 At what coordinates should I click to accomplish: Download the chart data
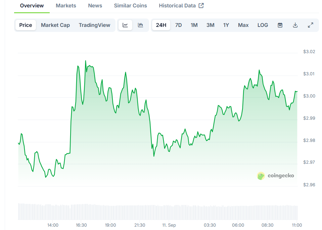[x=295, y=25]
